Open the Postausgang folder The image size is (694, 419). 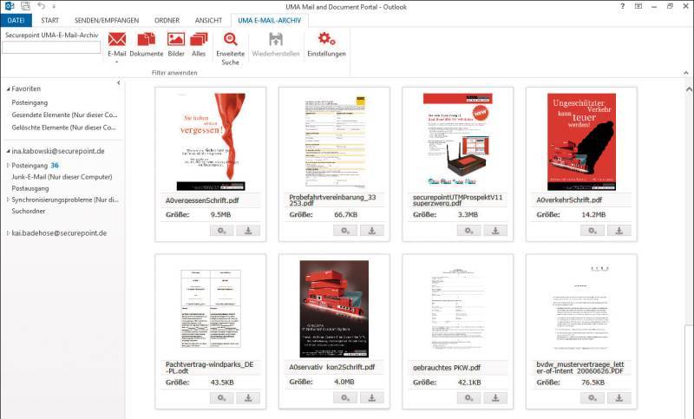click(x=30, y=188)
